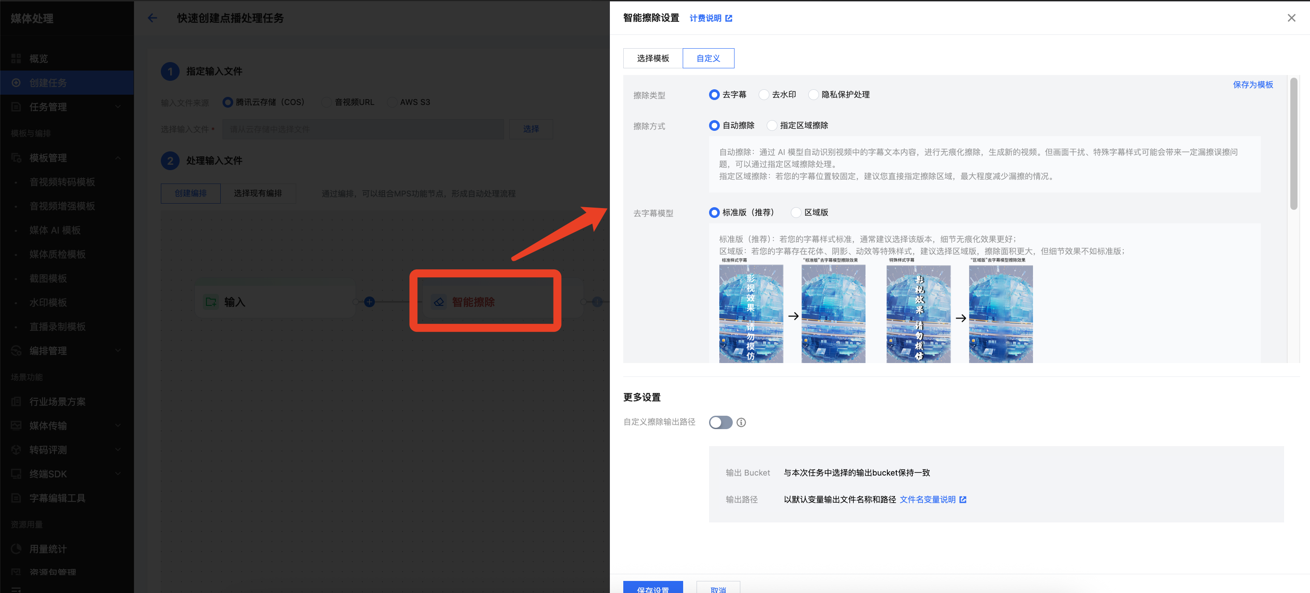
Task: Choose the 区域版 subtitle removal model
Action: click(796, 213)
